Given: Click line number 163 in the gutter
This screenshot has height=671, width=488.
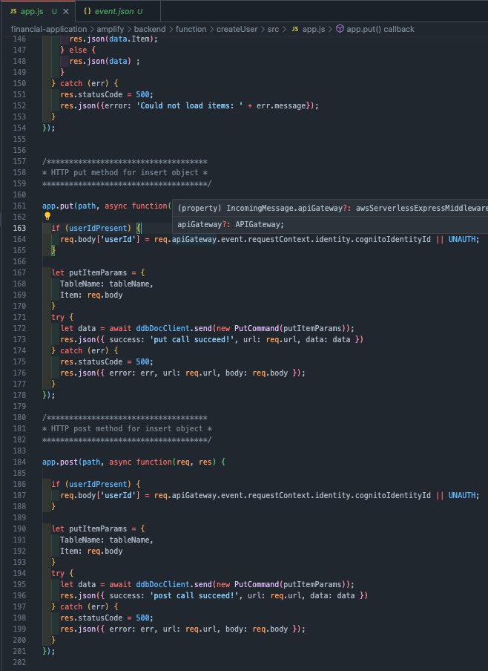Looking at the screenshot, I should [19, 228].
